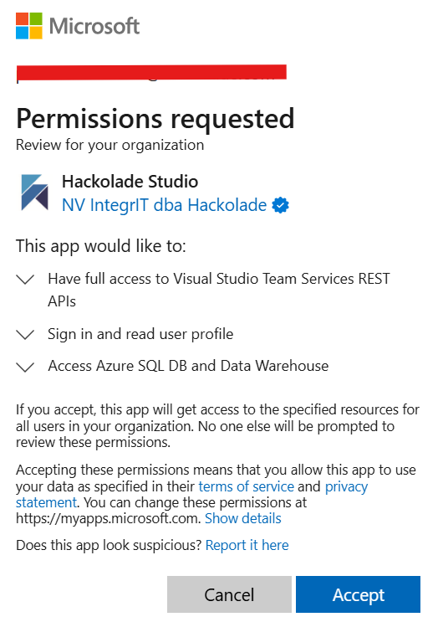
Task: Expand the Azure SQL DB permission chevron
Action: [25, 367]
